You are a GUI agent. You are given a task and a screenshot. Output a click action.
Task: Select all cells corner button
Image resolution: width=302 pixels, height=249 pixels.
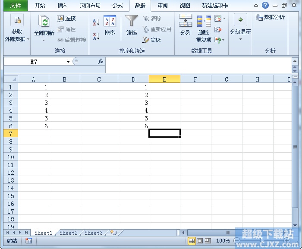click(11, 79)
